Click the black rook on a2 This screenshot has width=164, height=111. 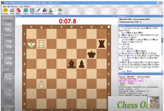(x=102, y=44)
